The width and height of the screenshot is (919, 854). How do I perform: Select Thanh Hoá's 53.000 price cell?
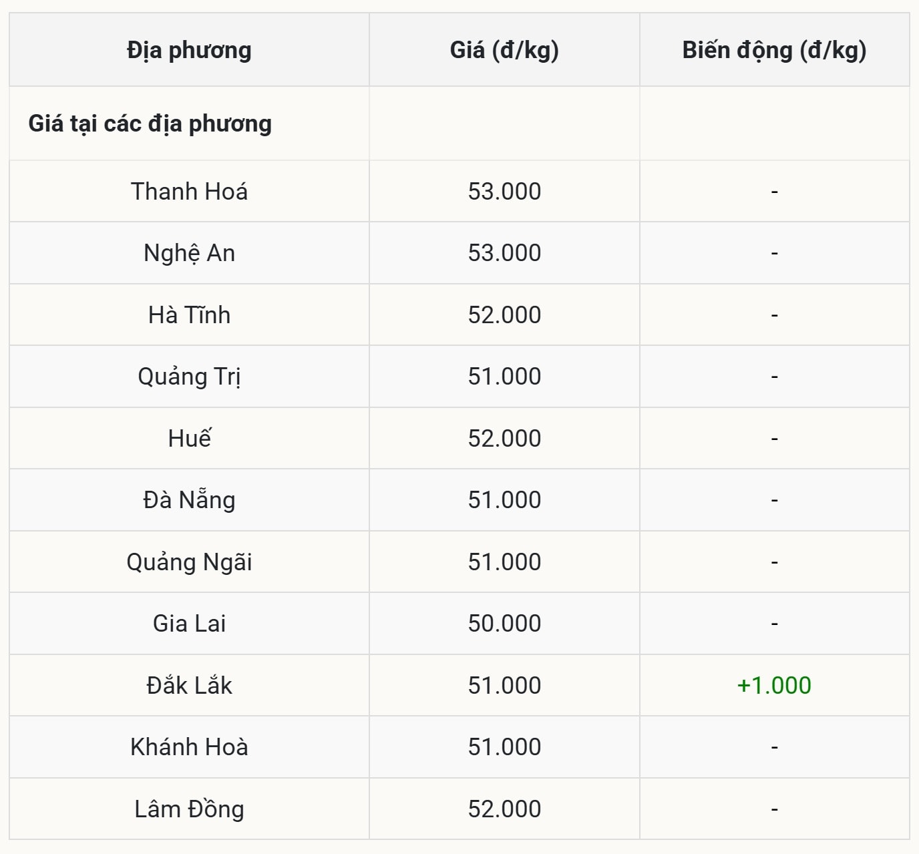pyautogui.click(x=504, y=192)
